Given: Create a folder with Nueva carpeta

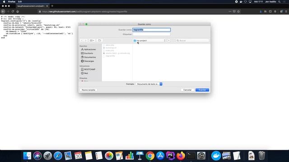Looking at the screenshot, I should pyautogui.click(x=89, y=90).
